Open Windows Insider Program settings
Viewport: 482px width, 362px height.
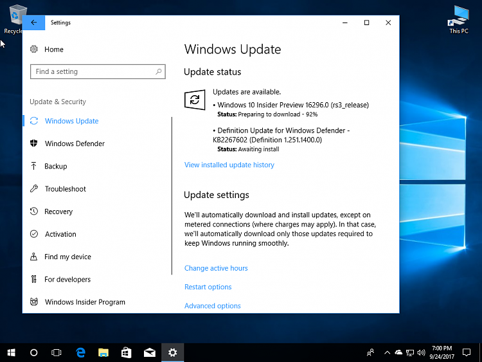85,302
